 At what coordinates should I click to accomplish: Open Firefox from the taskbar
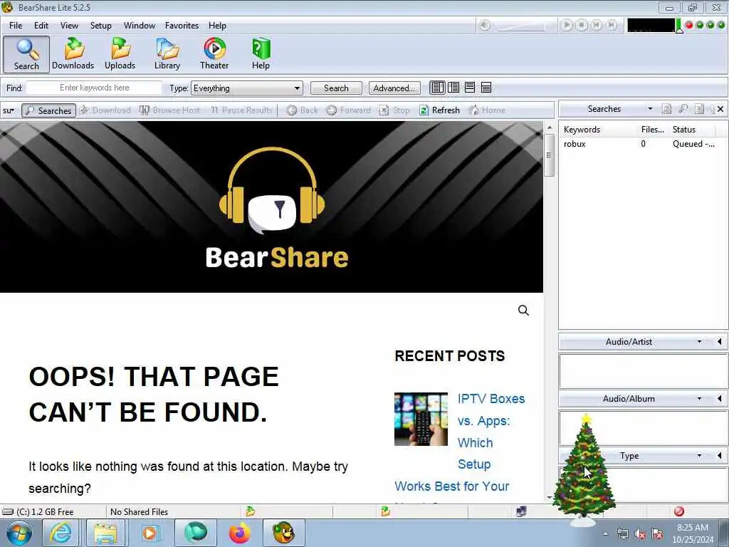pyautogui.click(x=239, y=533)
